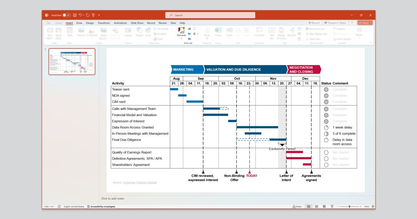This screenshot has width=417, height=219.
Task: Toggle the AutoSave switch
Action: pyautogui.click(x=66, y=15)
